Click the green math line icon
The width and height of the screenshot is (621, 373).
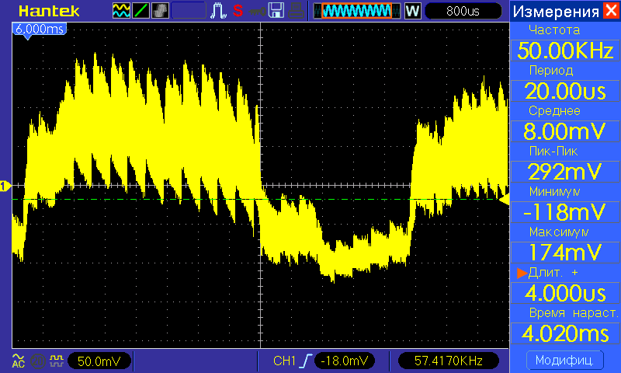[142, 11]
